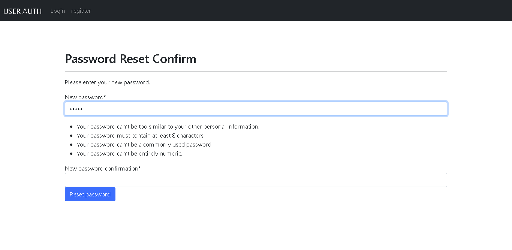
Task: Select the "New password confirmation*" label
Action: (x=102, y=169)
